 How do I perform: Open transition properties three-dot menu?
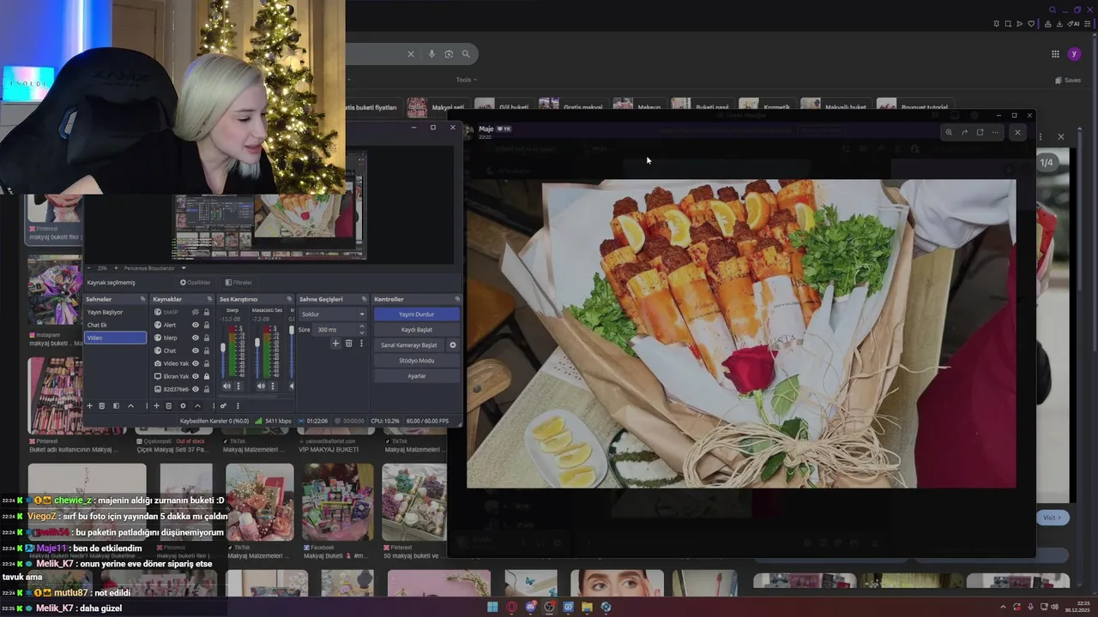pos(360,344)
